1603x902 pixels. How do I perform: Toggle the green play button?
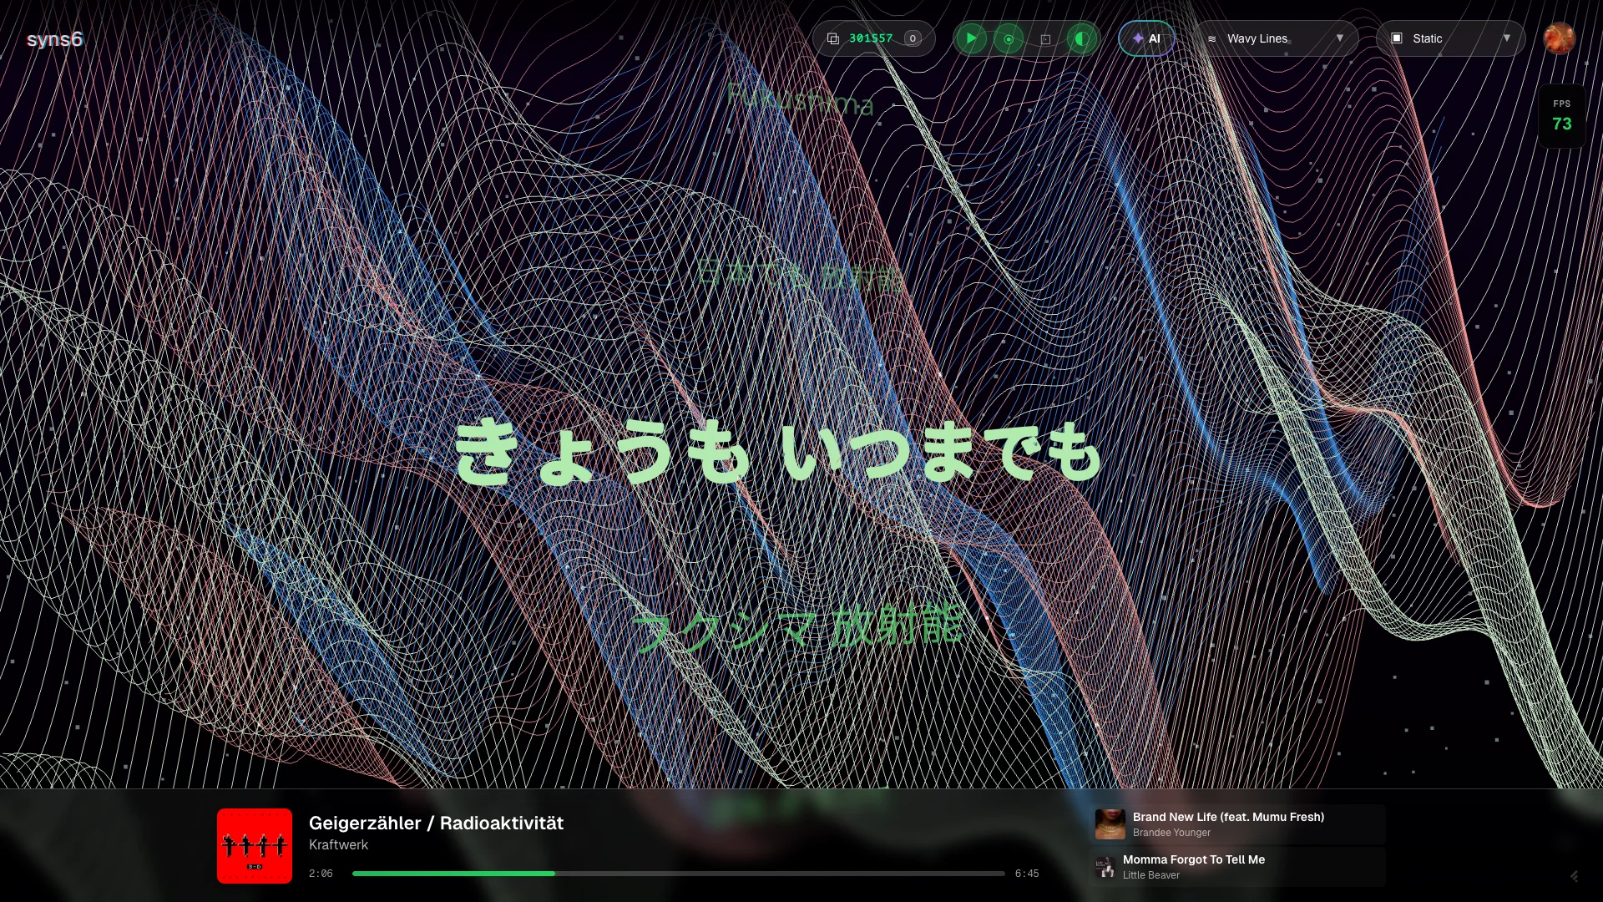pos(971,38)
